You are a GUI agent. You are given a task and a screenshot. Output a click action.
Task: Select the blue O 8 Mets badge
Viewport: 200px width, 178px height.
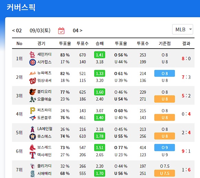click(x=165, y=73)
